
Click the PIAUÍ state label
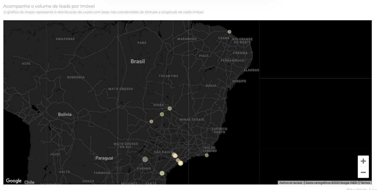point(204,56)
